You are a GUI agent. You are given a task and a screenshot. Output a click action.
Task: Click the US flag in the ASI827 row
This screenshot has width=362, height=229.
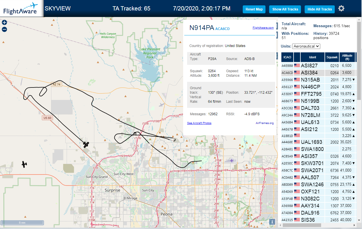297,65
